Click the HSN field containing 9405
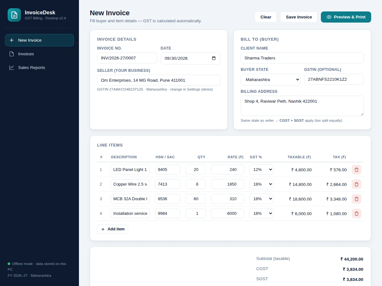Screen dimensions: 382x286 (x=168, y=170)
